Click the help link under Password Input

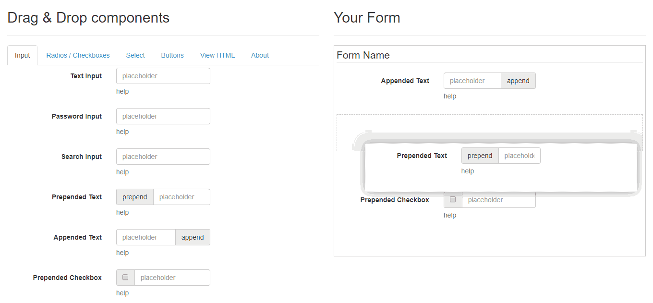[x=122, y=132]
